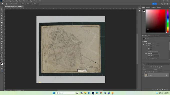Select the Horizontal Type tool

(x=2, y=48)
